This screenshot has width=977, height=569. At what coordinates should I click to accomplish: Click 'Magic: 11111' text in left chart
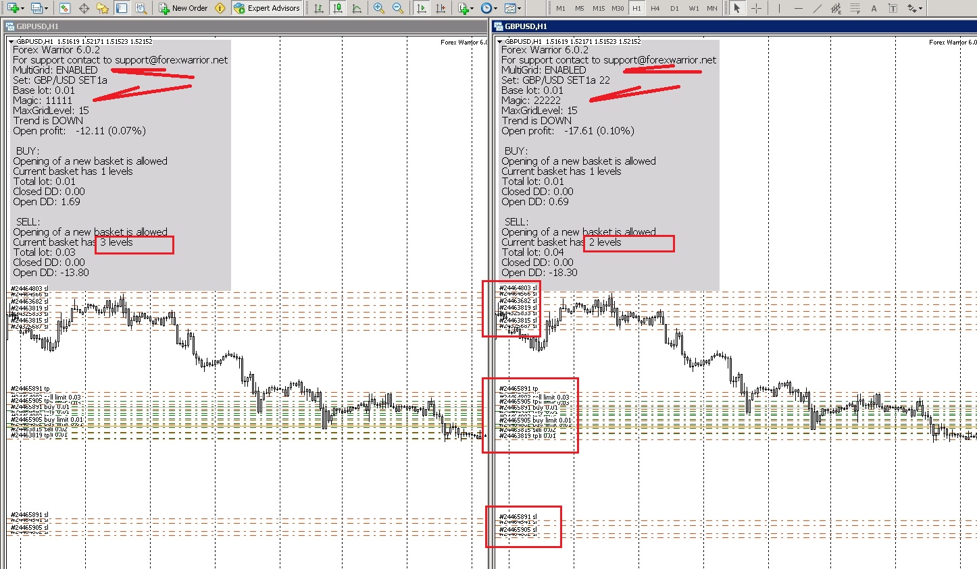tap(43, 101)
